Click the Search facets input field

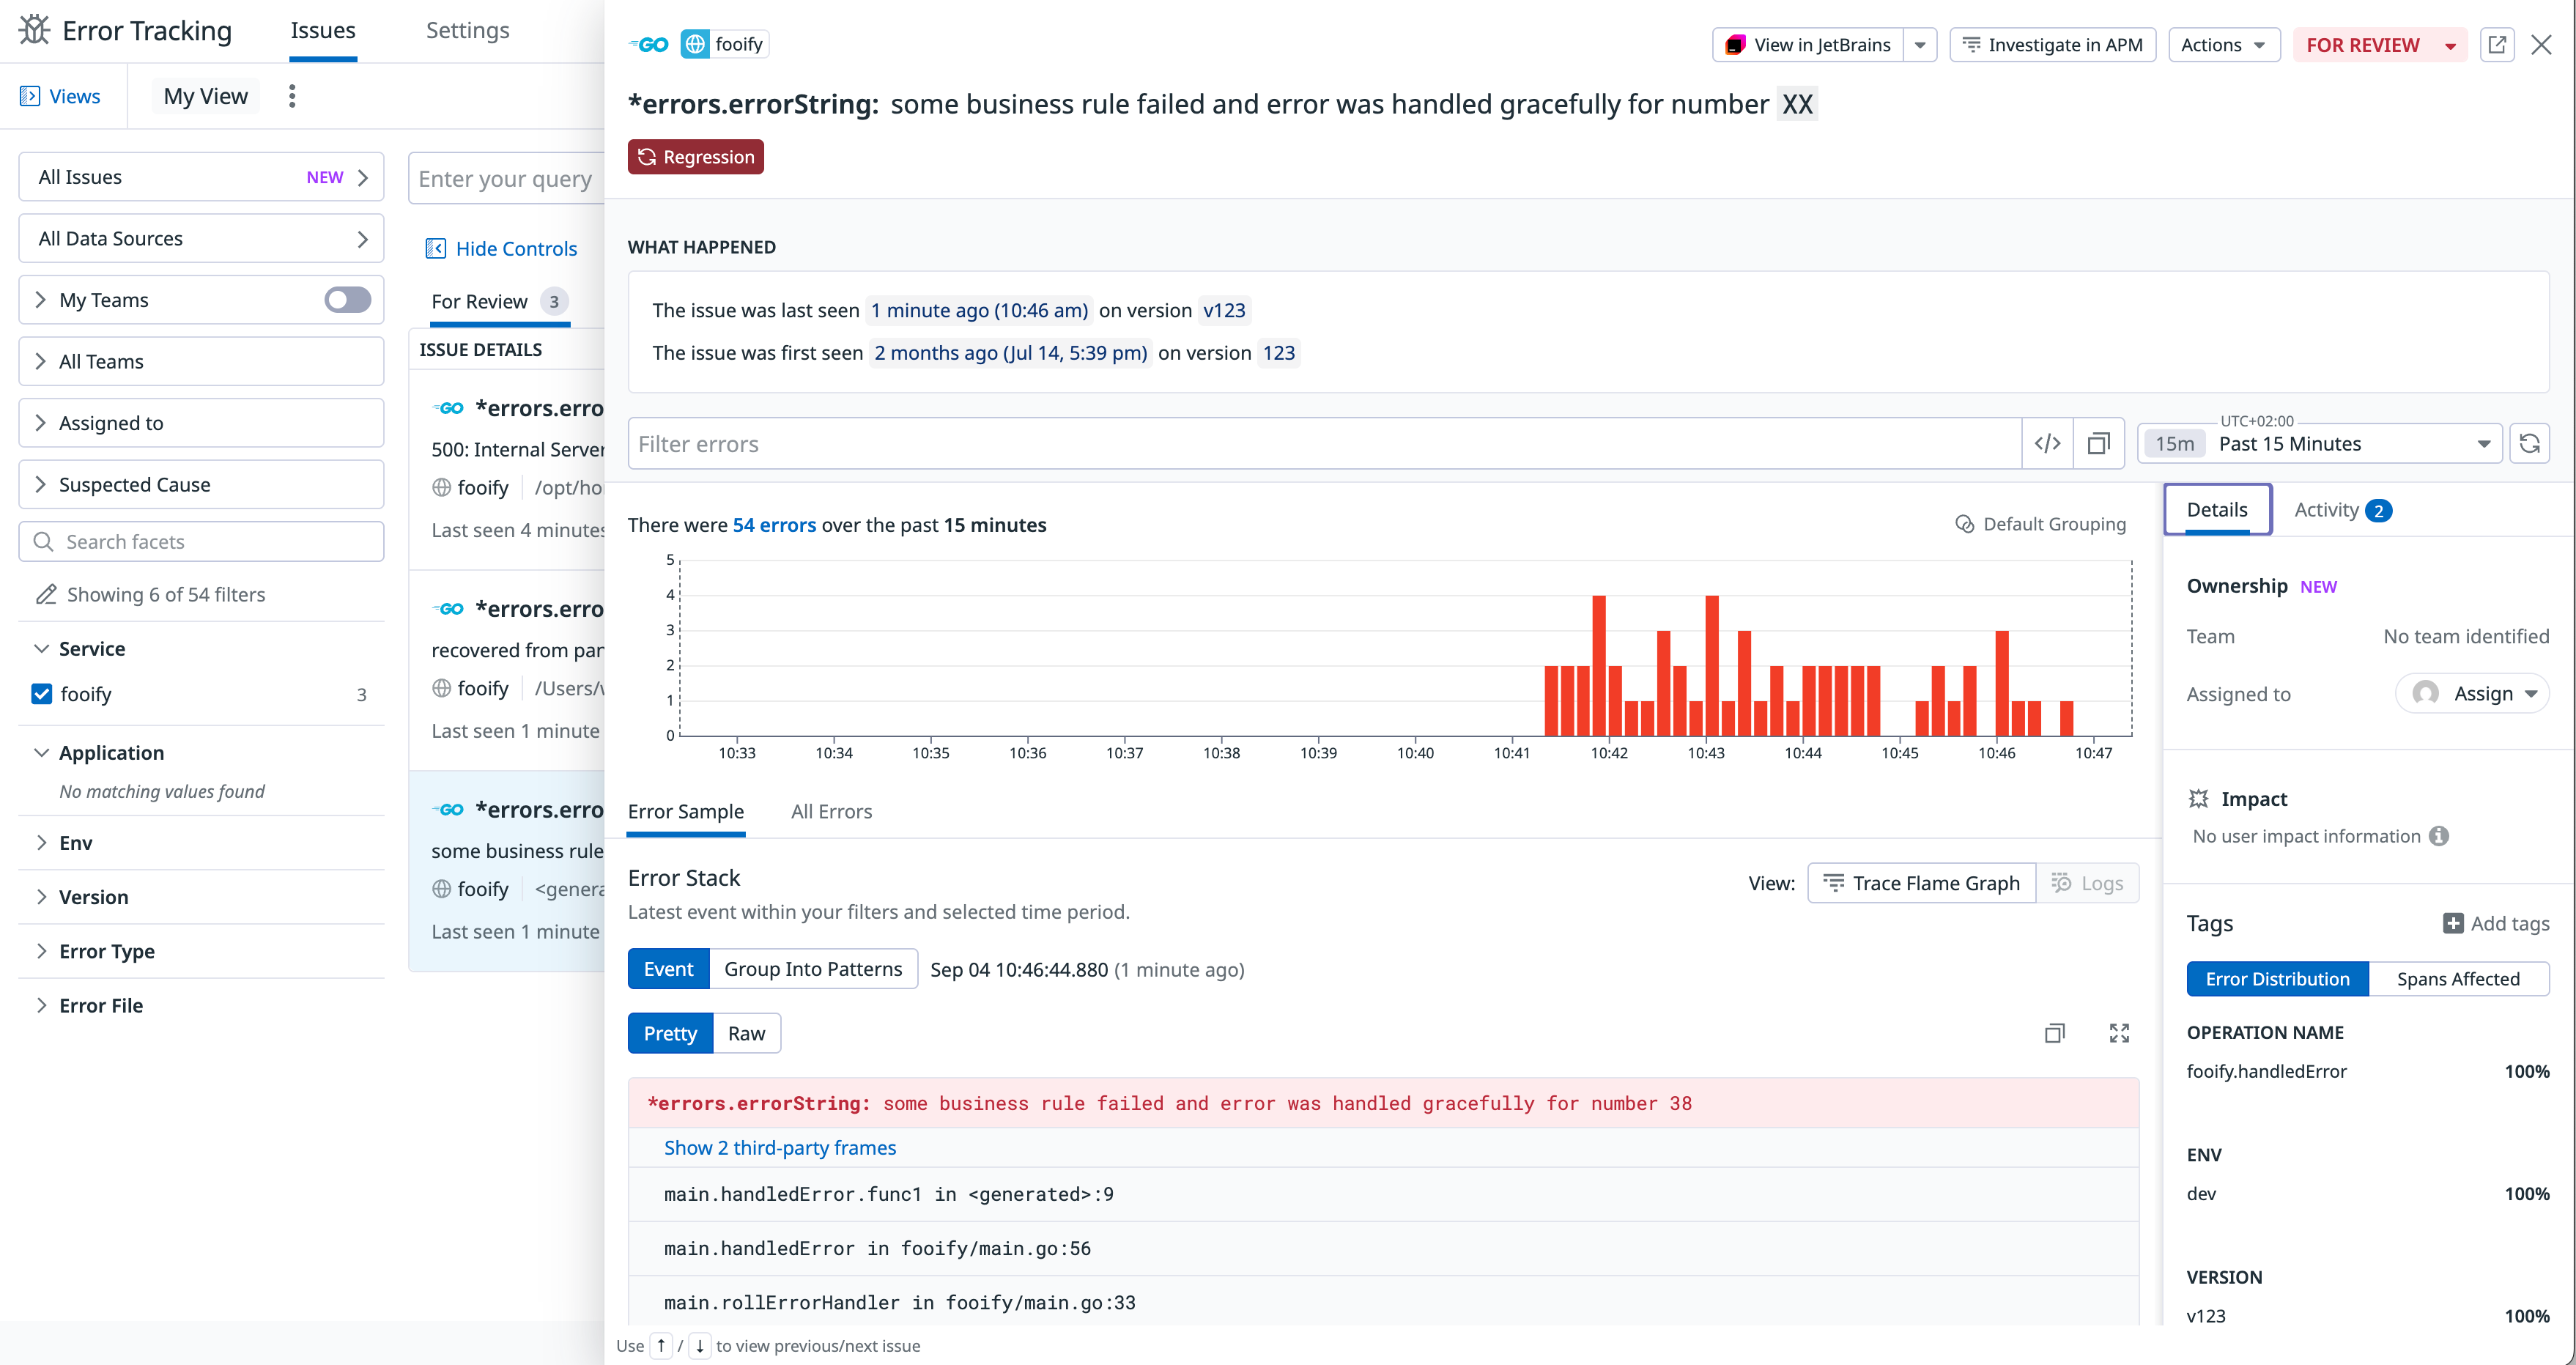200,541
